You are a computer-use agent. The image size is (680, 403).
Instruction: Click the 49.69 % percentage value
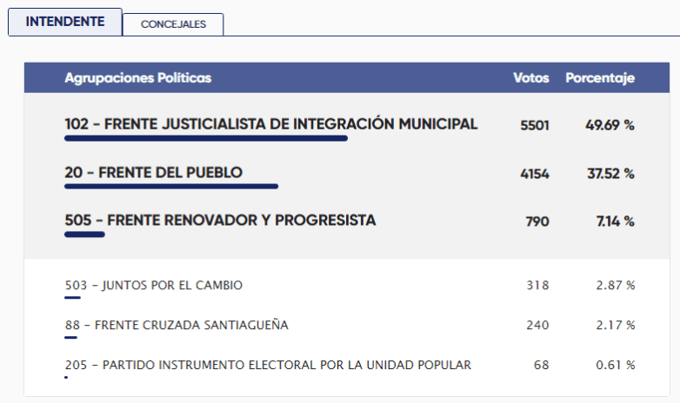click(x=610, y=125)
